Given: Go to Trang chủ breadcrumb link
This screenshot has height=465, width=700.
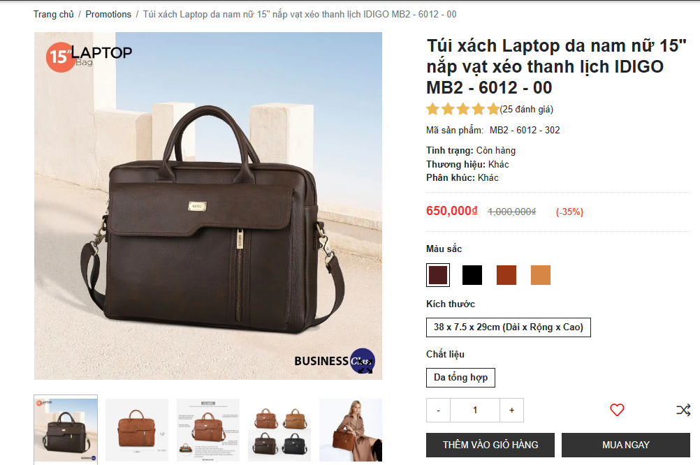Looking at the screenshot, I should pos(54,14).
